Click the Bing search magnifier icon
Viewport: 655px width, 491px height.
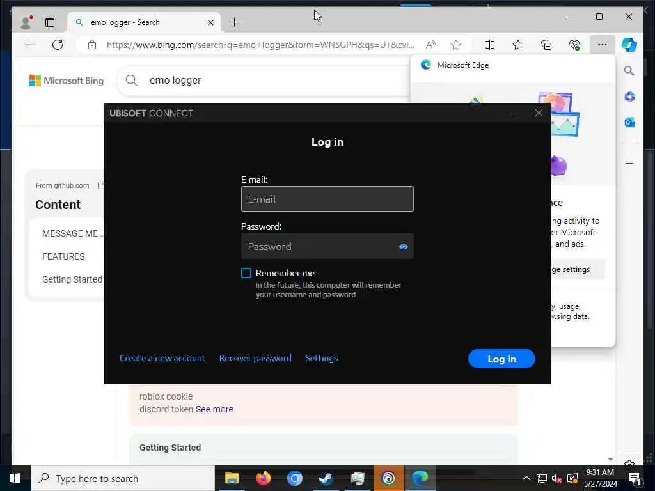[131, 80]
